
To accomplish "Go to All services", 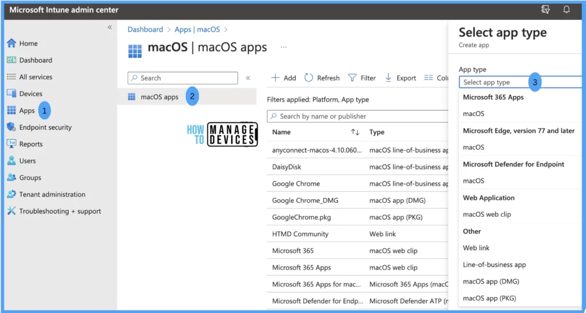I will point(36,77).
